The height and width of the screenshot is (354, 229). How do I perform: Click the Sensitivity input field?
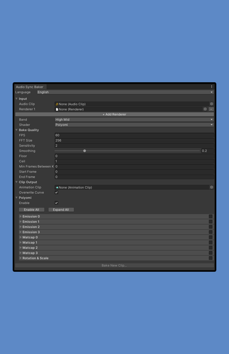coord(134,146)
